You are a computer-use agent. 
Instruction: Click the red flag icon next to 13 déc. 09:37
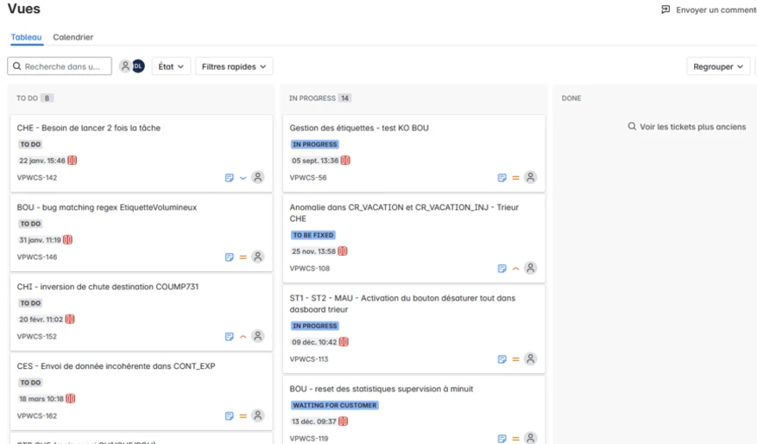[344, 422]
